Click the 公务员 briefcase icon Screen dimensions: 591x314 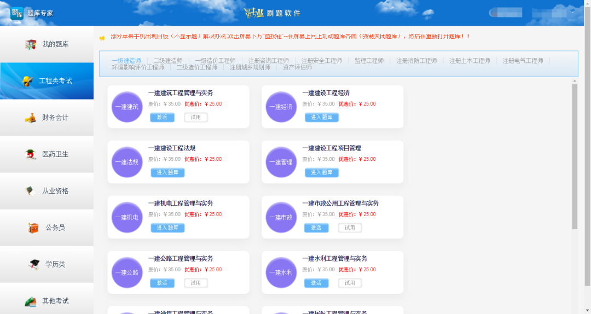pos(33,228)
